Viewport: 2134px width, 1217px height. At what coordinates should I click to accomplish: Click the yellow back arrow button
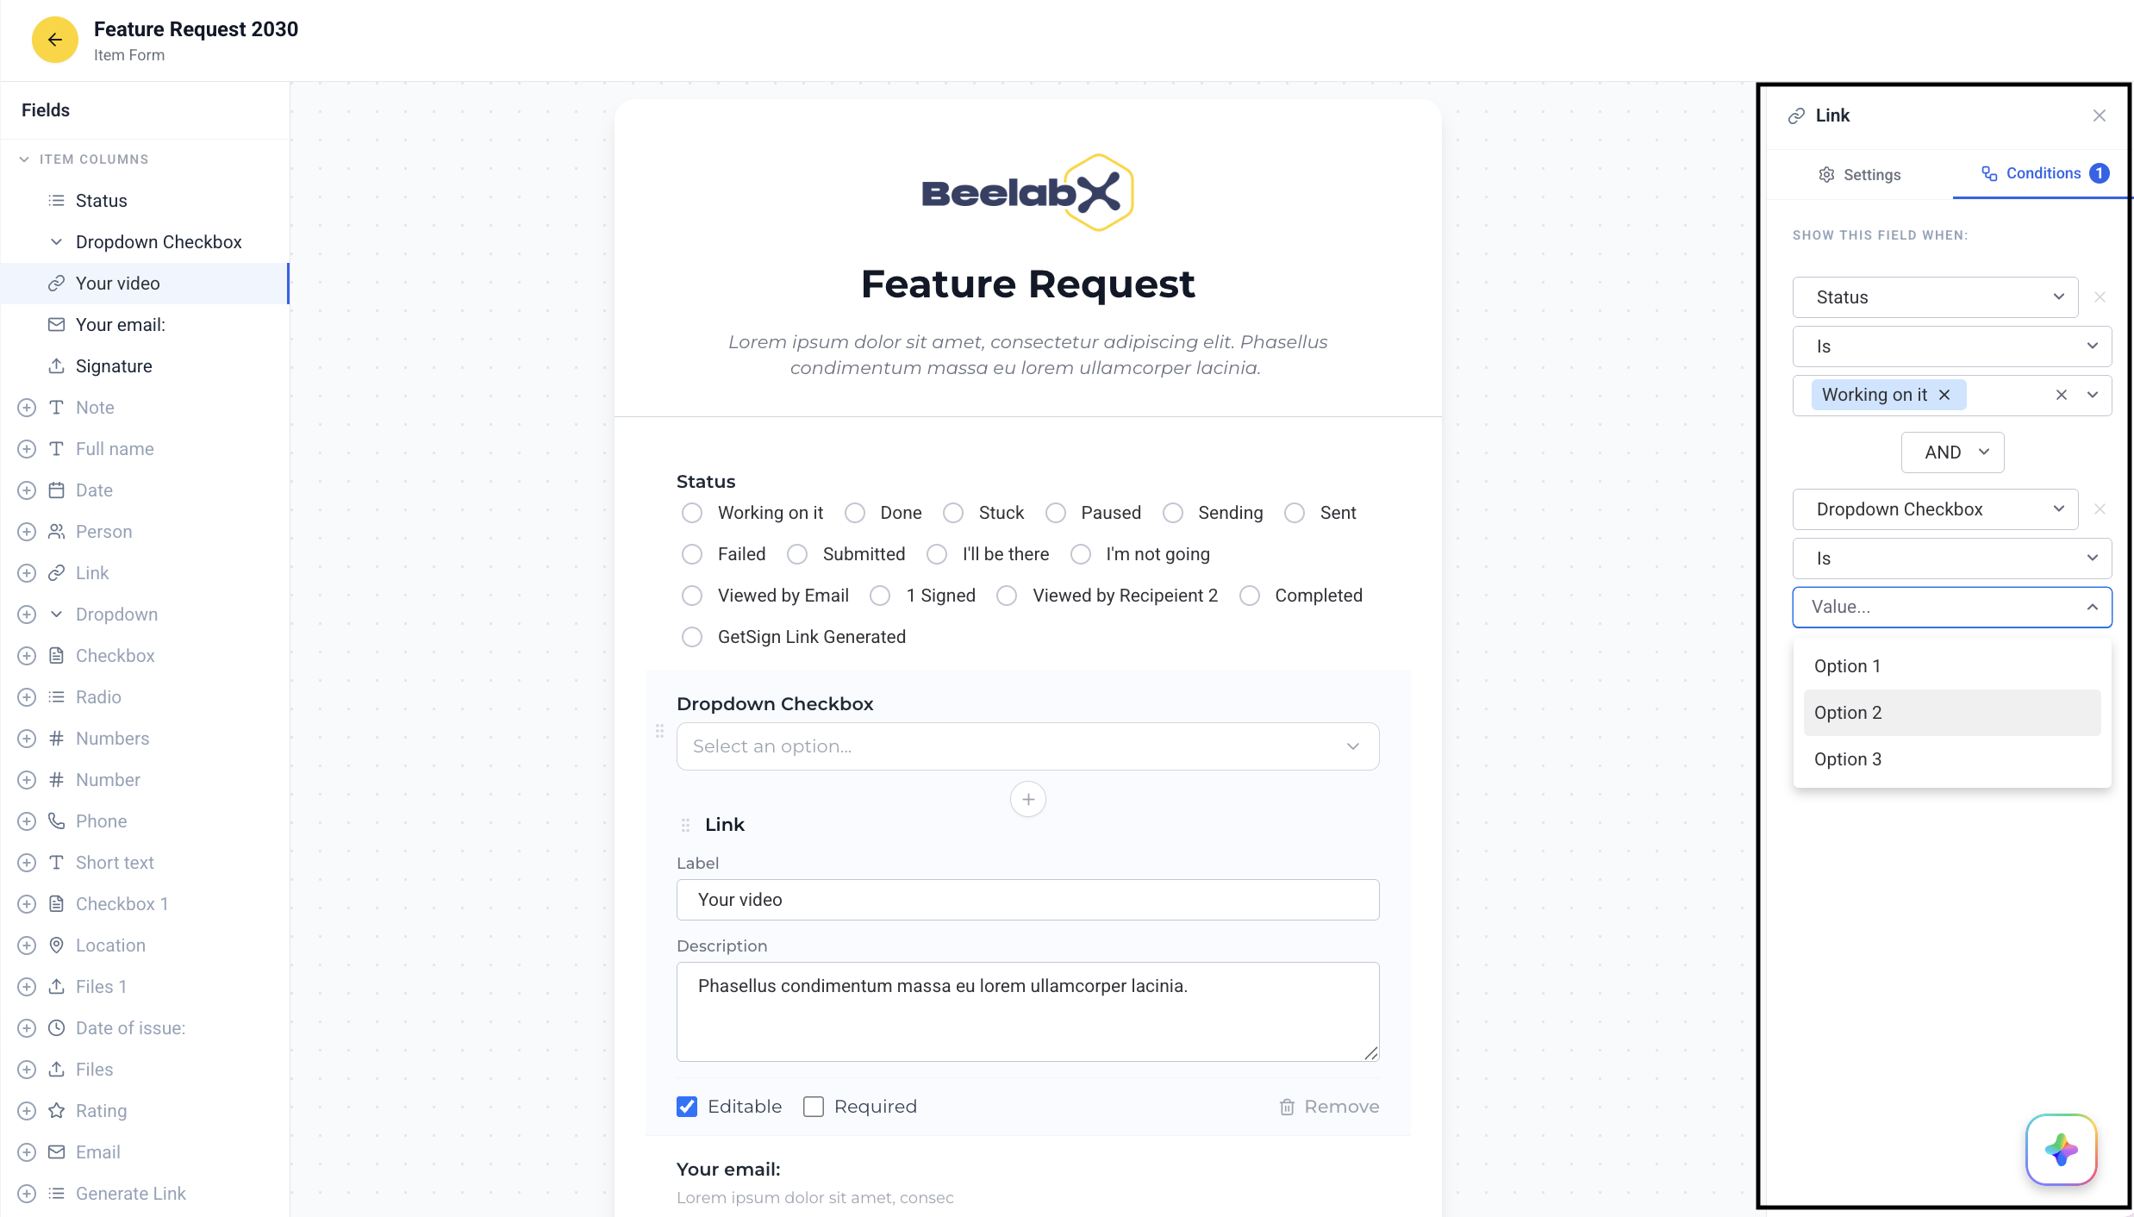[x=54, y=40]
